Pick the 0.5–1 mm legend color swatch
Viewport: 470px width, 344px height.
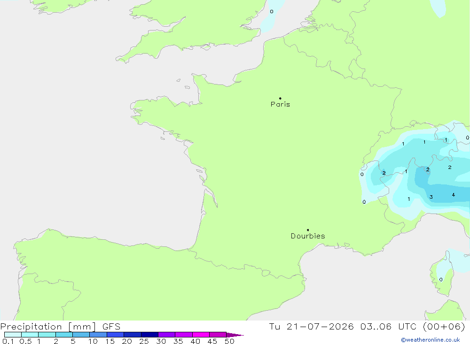pos(30,335)
